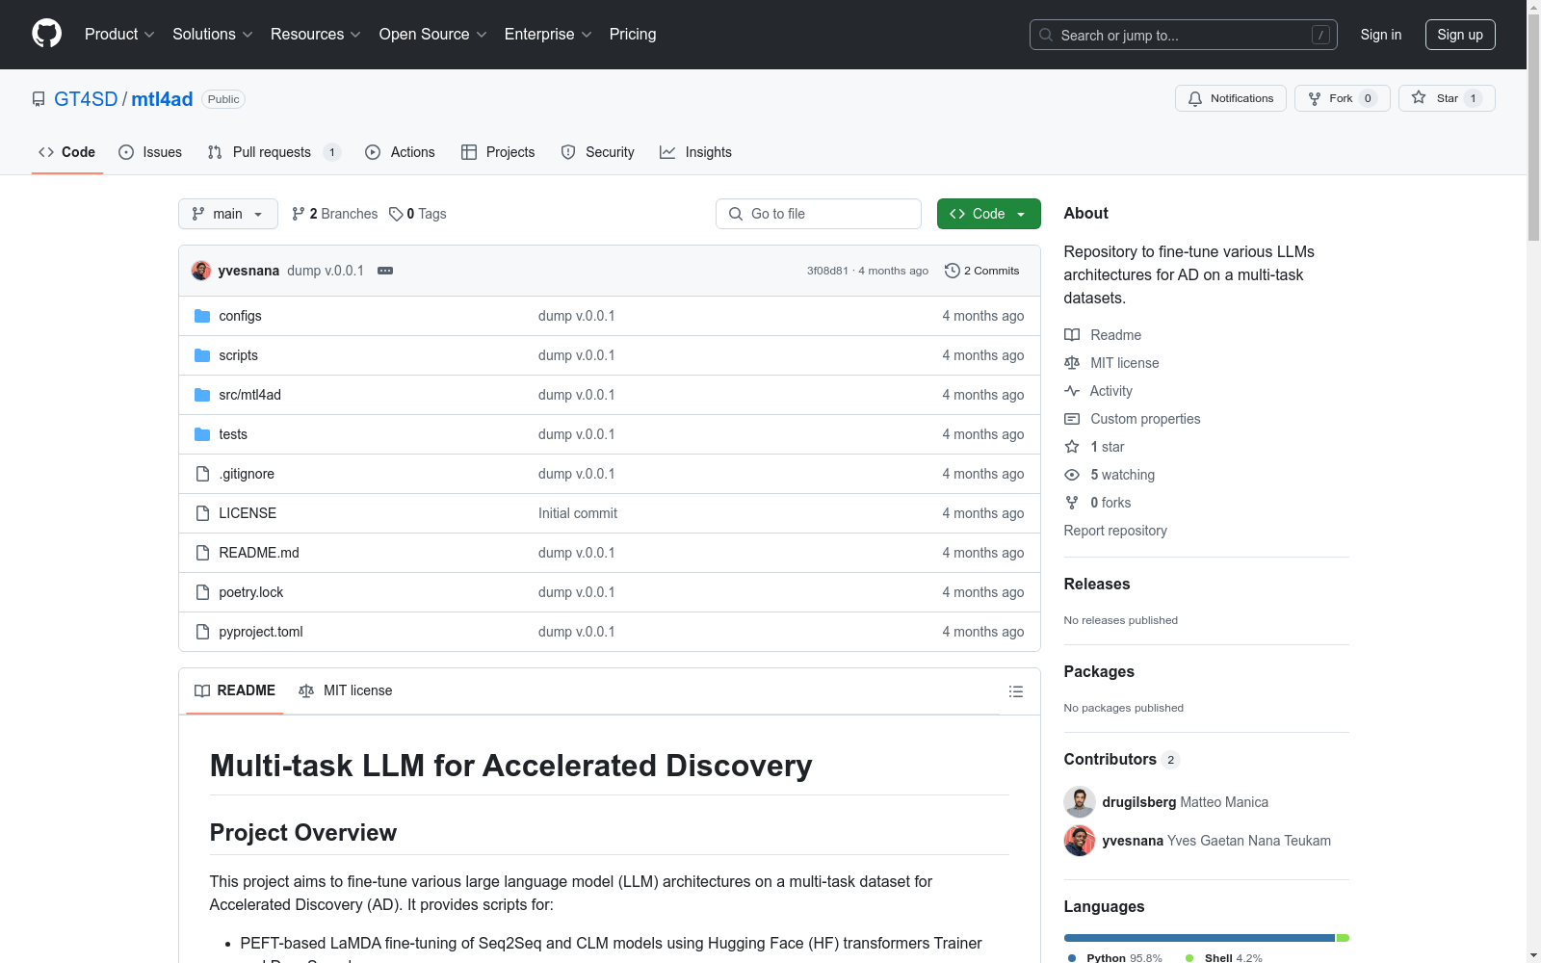This screenshot has width=1541, height=963.
Task: Open the 2 Commits history link
Action: point(982,271)
